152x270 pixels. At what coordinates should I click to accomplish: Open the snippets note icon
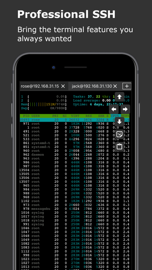[x=119, y=134]
